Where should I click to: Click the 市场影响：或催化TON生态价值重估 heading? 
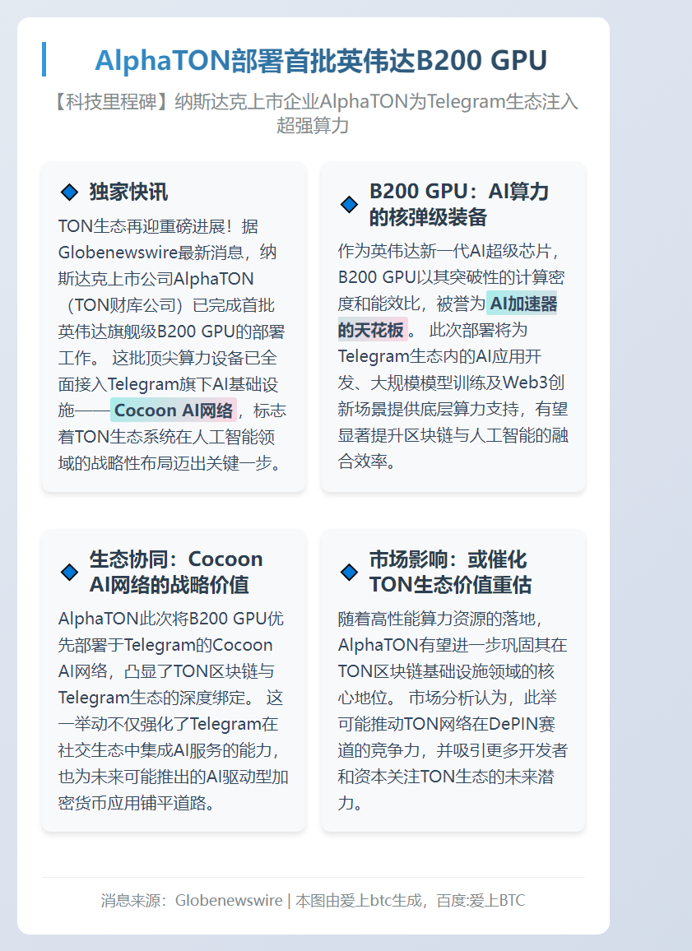pyautogui.click(x=453, y=571)
